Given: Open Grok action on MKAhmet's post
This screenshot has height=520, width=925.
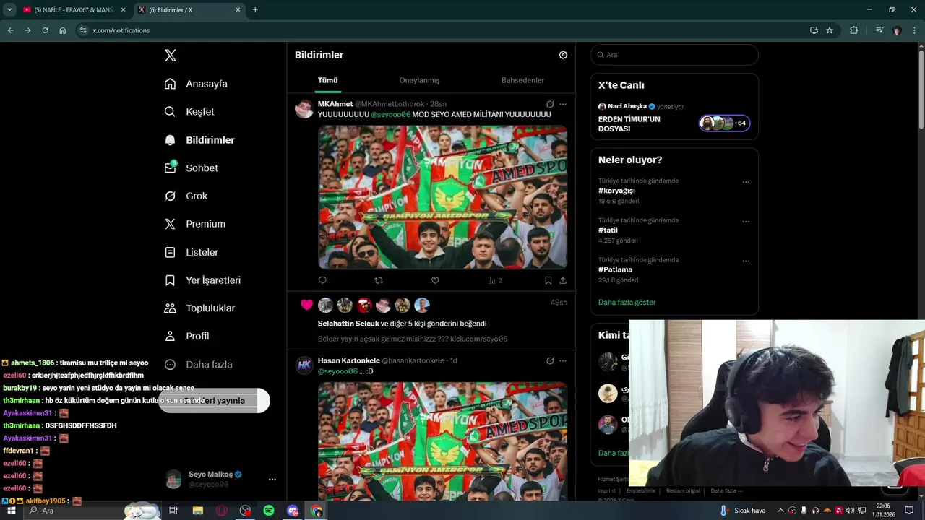Looking at the screenshot, I should click(x=550, y=104).
